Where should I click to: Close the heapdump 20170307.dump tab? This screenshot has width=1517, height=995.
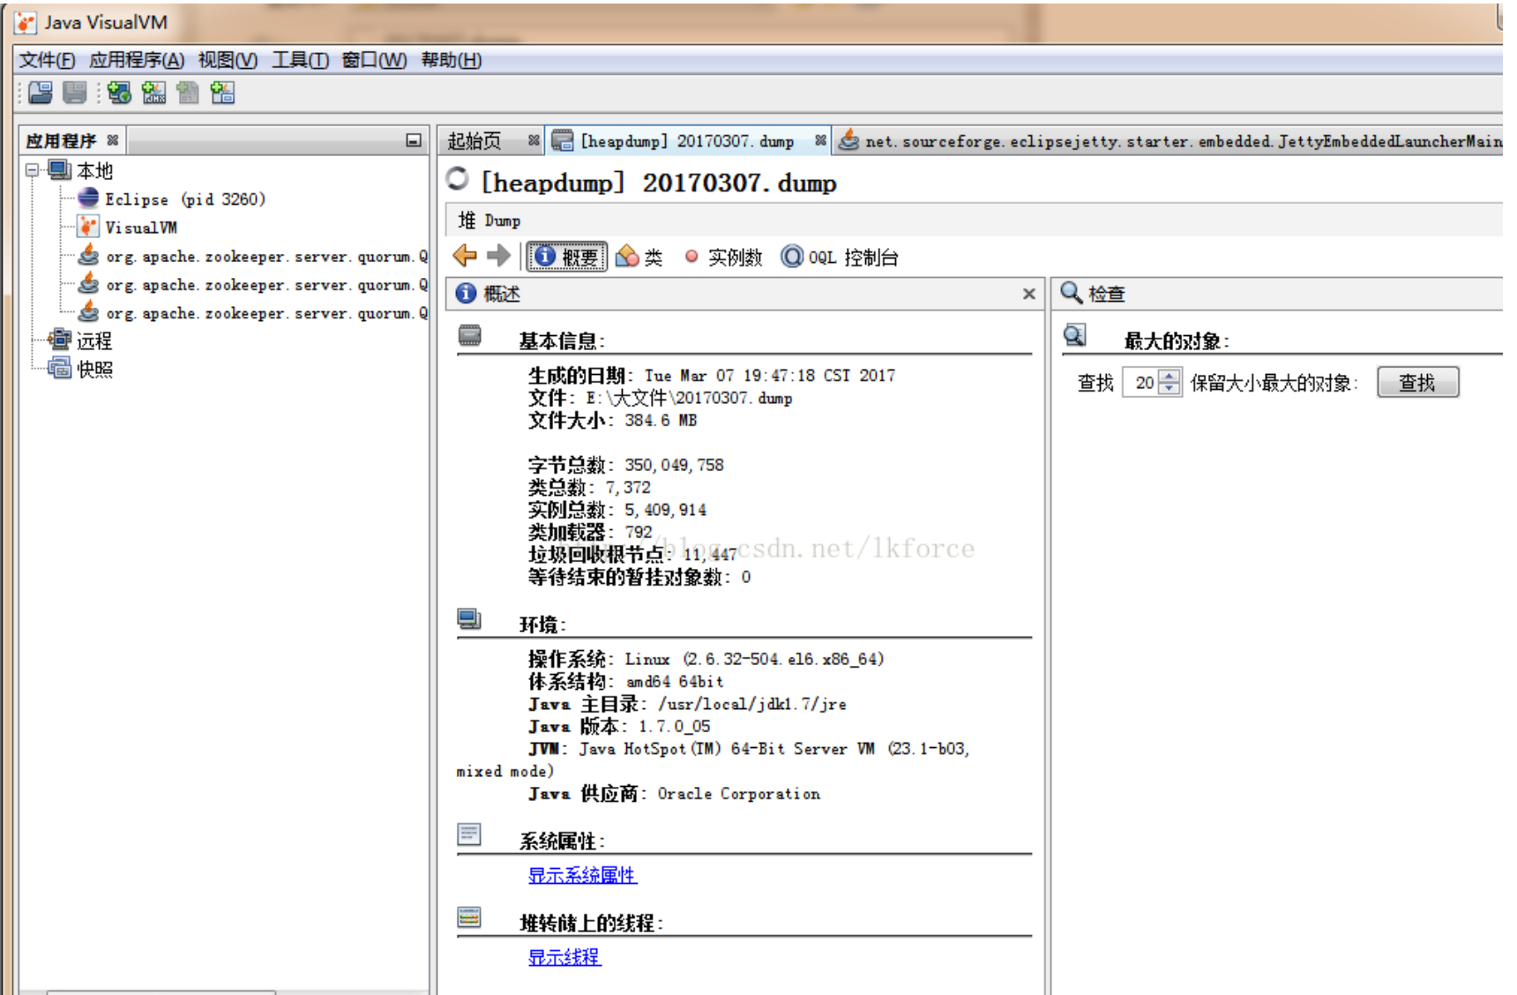820,139
